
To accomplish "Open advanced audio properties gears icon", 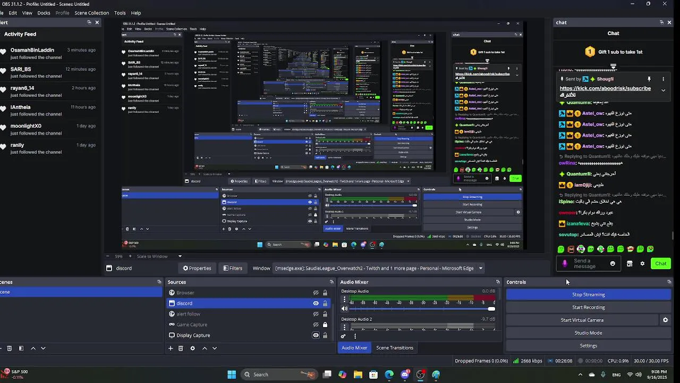I will [x=343, y=336].
